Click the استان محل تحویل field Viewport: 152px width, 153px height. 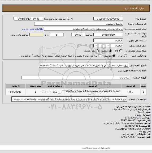coord(108,40)
